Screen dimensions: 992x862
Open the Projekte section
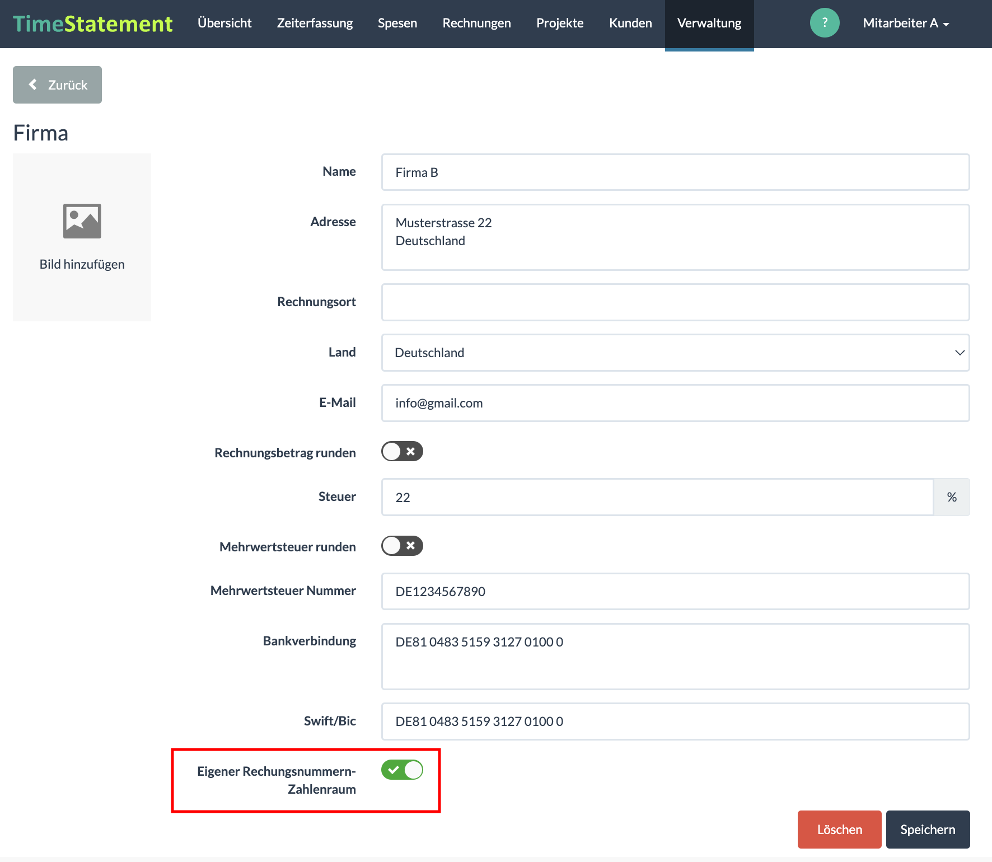(x=560, y=24)
